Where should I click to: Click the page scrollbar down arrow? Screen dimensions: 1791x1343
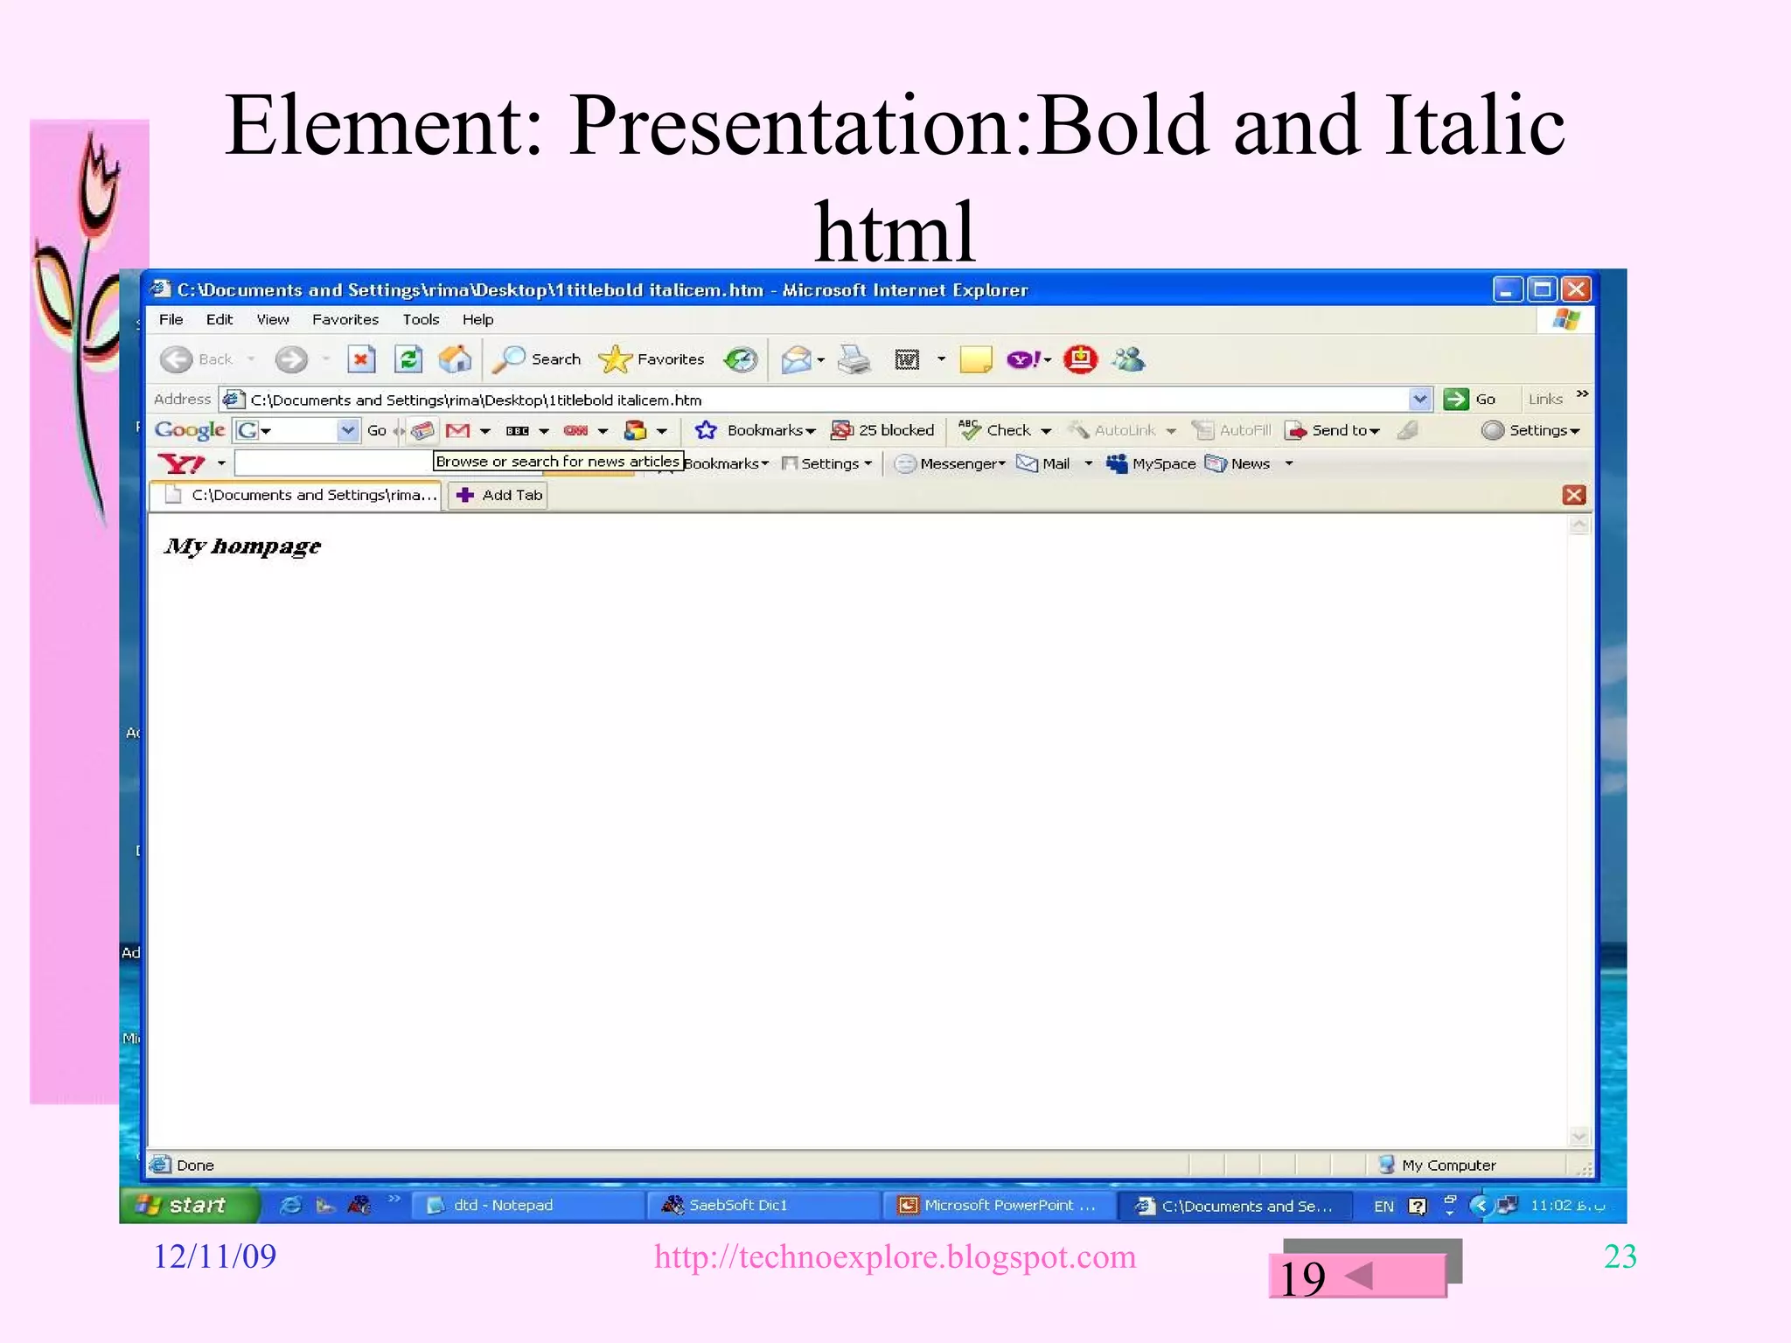(x=1579, y=1137)
